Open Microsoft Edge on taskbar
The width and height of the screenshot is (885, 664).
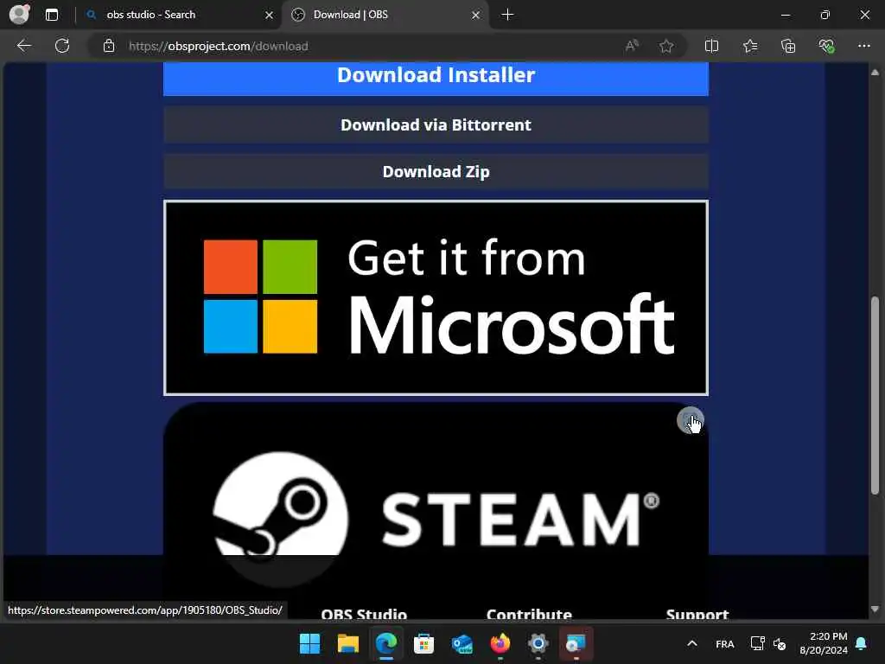click(386, 643)
